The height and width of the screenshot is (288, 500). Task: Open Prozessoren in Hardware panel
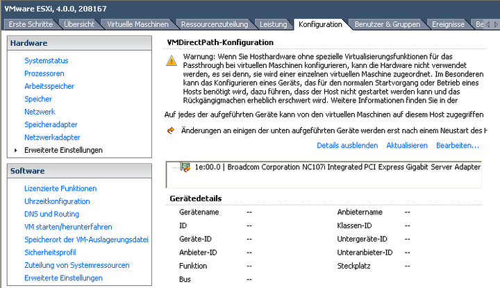[44, 74]
